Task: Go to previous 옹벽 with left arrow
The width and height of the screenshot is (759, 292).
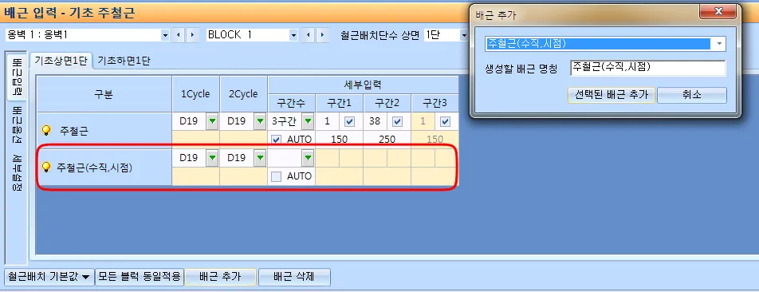Action: [179, 35]
